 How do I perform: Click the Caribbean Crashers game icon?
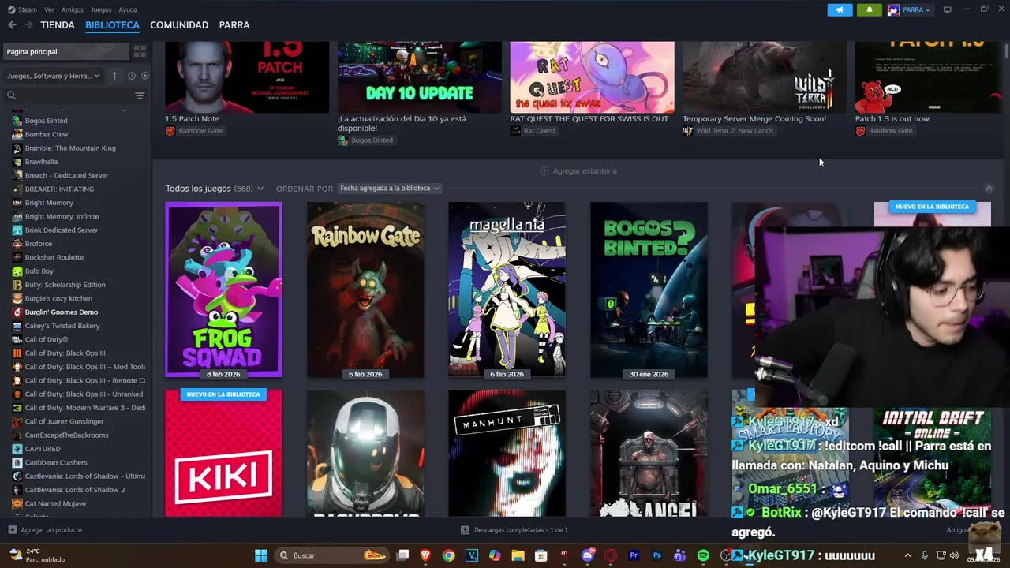[x=17, y=462]
